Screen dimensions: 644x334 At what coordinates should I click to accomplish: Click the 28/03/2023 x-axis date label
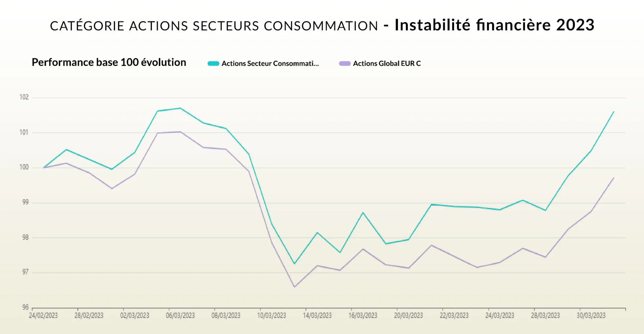[545, 315]
